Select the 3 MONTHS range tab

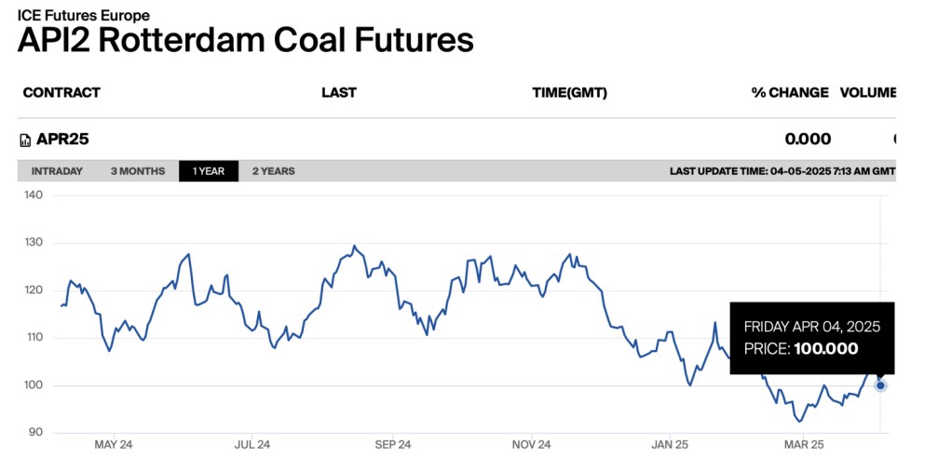[137, 171]
